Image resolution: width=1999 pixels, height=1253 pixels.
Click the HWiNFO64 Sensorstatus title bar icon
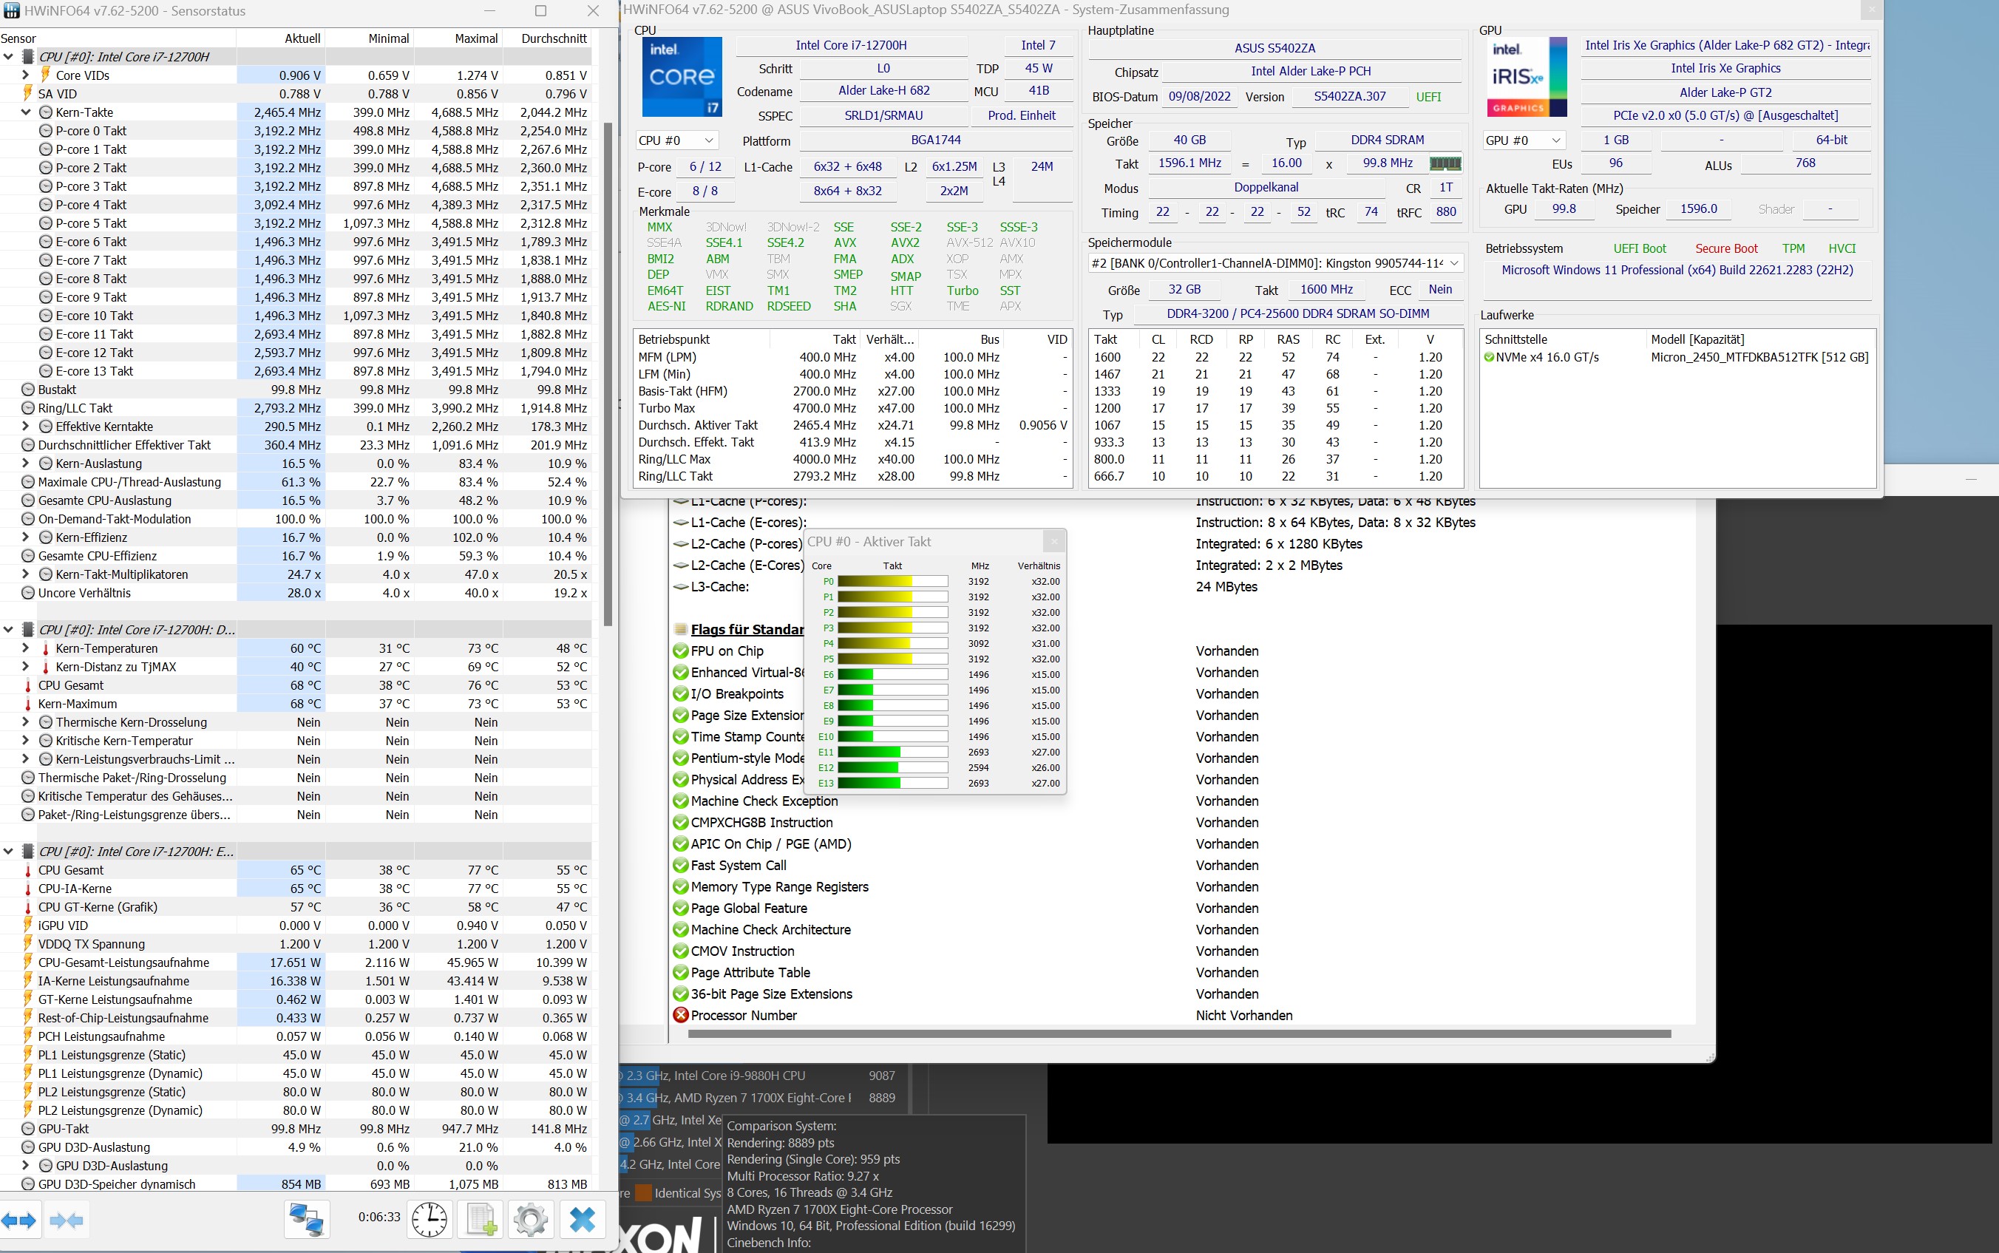coord(12,11)
